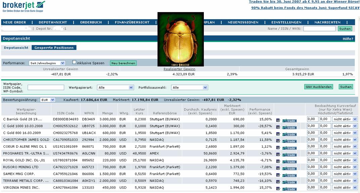Screen dimensions: 360x193
Task: Open the order note icon for Rusoro Mining Ltd
Action: coord(278,168)
